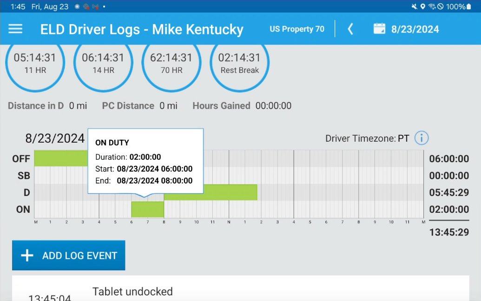Select the green Off Duty segment
The image size is (481, 301).
pos(61,158)
